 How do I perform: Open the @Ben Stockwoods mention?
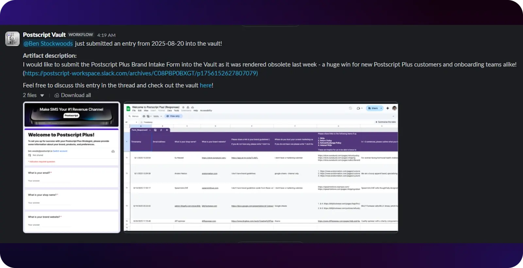pos(48,43)
